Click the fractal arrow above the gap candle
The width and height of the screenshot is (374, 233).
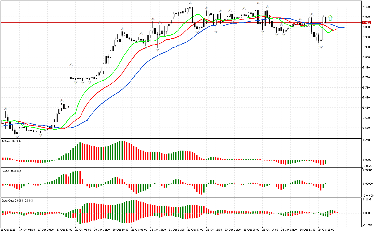pyautogui.click(x=71, y=64)
